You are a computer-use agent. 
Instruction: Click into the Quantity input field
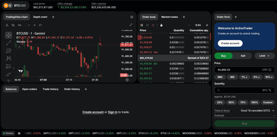point(245,90)
